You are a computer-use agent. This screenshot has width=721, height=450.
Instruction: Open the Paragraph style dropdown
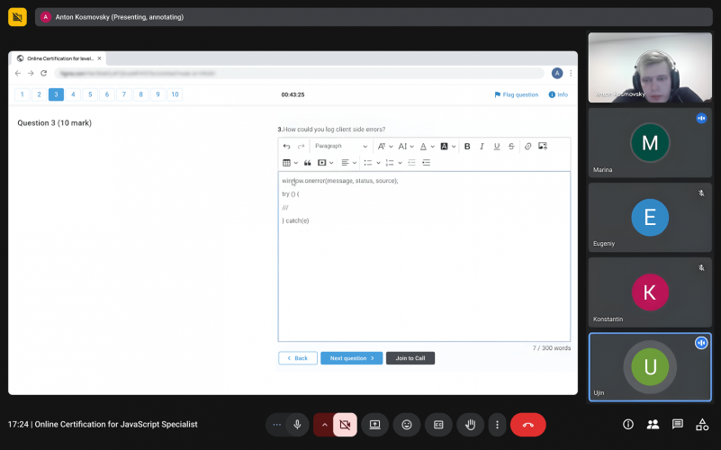click(341, 146)
